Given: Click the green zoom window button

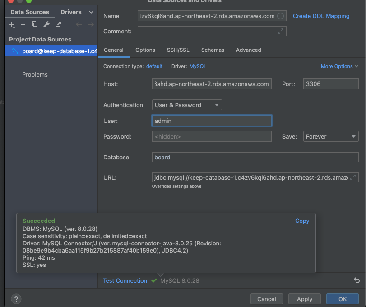Looking at the screenshot, I should (29, 1).
